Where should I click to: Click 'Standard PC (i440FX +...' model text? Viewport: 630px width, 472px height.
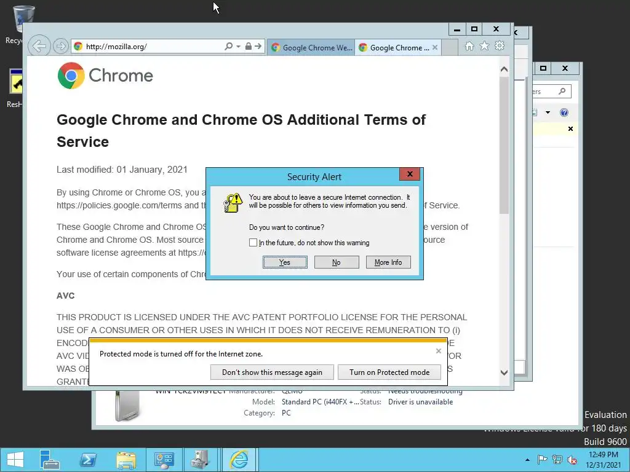click(320, 402)
